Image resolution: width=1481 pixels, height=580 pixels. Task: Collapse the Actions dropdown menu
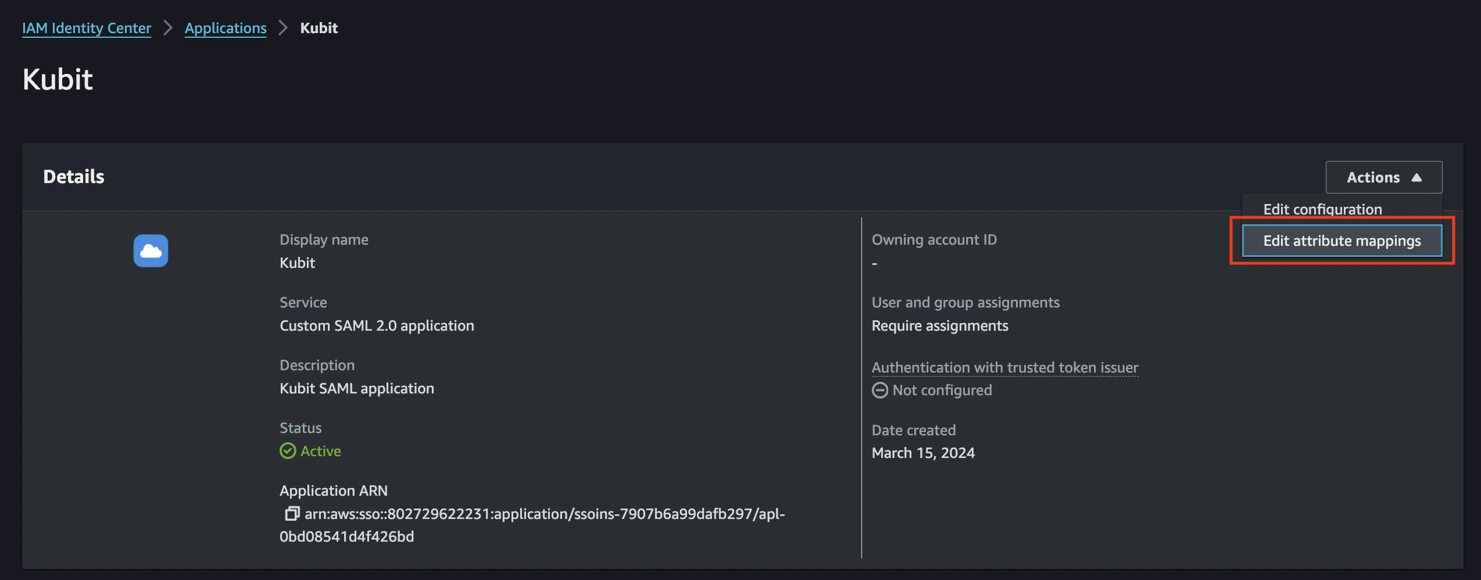coord(1383,177)
